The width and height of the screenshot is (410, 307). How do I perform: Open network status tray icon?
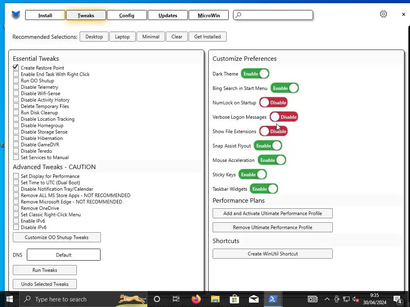pos(346,299)
